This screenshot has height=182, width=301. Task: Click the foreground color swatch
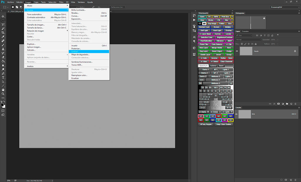pos(2,104)
